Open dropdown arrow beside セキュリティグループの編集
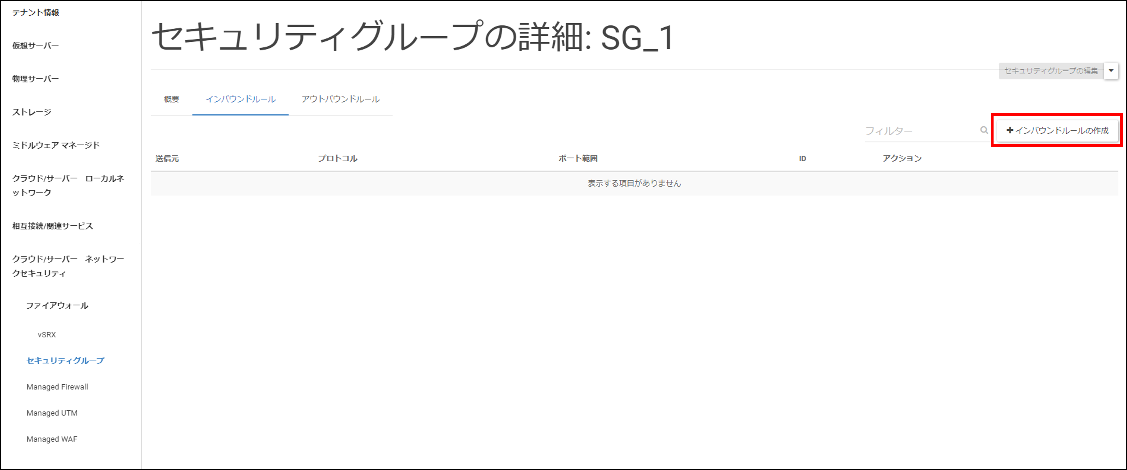Viewport: 1127px width, 470px height. click(1111, 71)
